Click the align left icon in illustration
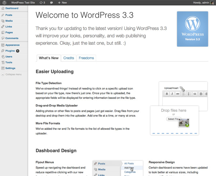Image resolution: width=216 pixels, height=176 pixels. [201, 94]
